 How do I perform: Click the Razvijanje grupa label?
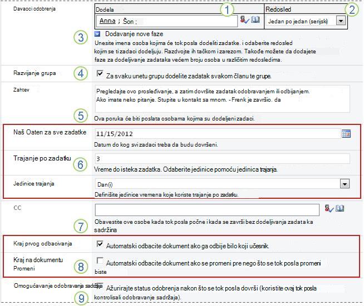point(35,73)
